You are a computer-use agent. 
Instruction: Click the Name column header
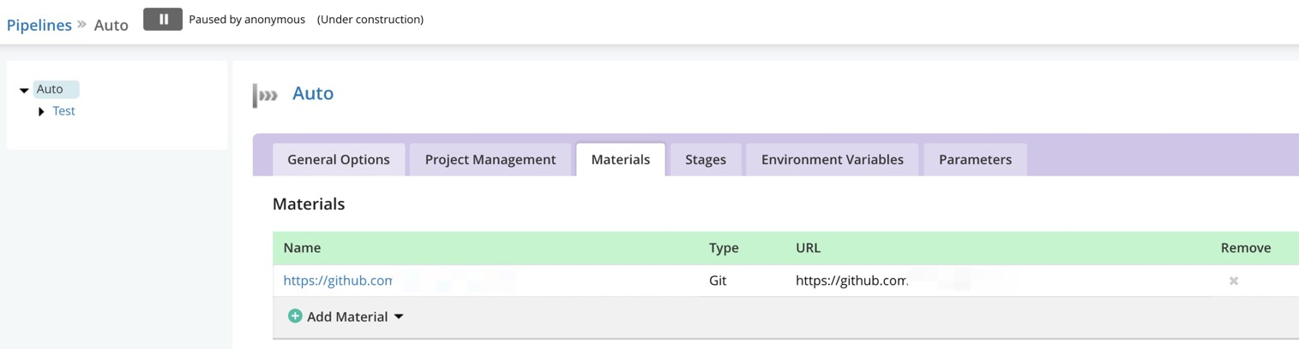302,248
